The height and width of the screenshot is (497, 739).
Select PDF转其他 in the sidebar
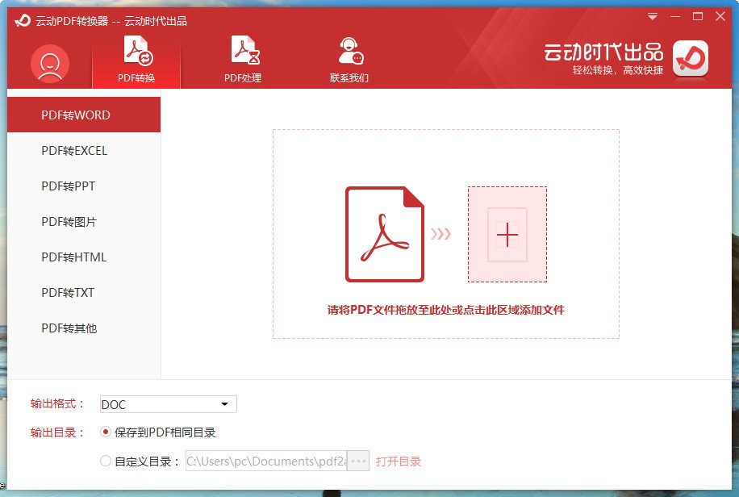[84, 328]
